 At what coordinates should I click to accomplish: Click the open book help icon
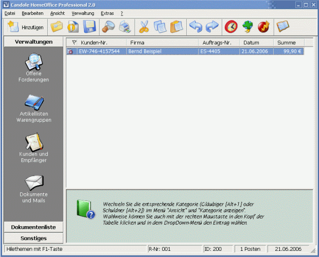(283, 26)
